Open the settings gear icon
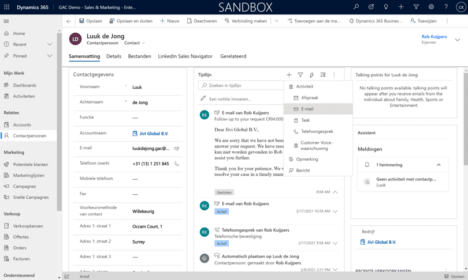The width and height of the screenshot is (468, 280). click(x=431, y=7)
